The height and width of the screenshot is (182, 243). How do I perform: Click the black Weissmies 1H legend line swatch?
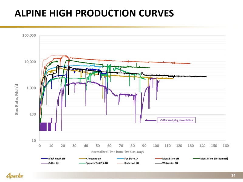tap(158, 163)
